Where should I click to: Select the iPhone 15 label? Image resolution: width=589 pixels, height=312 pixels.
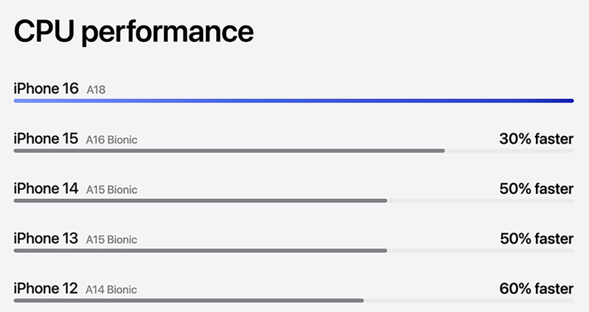click(45, 139)
